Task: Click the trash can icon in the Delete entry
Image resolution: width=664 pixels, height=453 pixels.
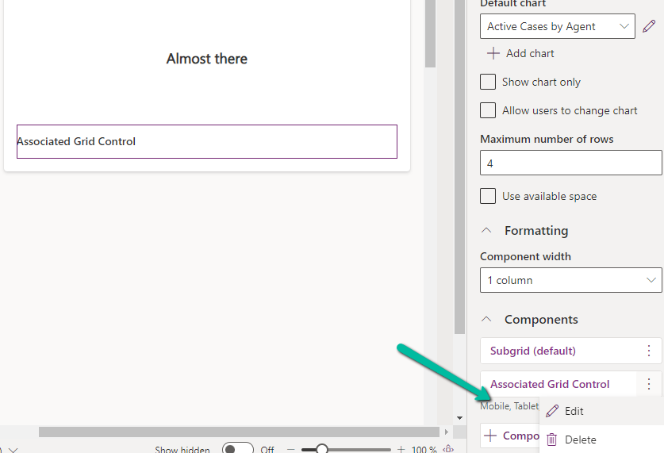Action: 551,440
